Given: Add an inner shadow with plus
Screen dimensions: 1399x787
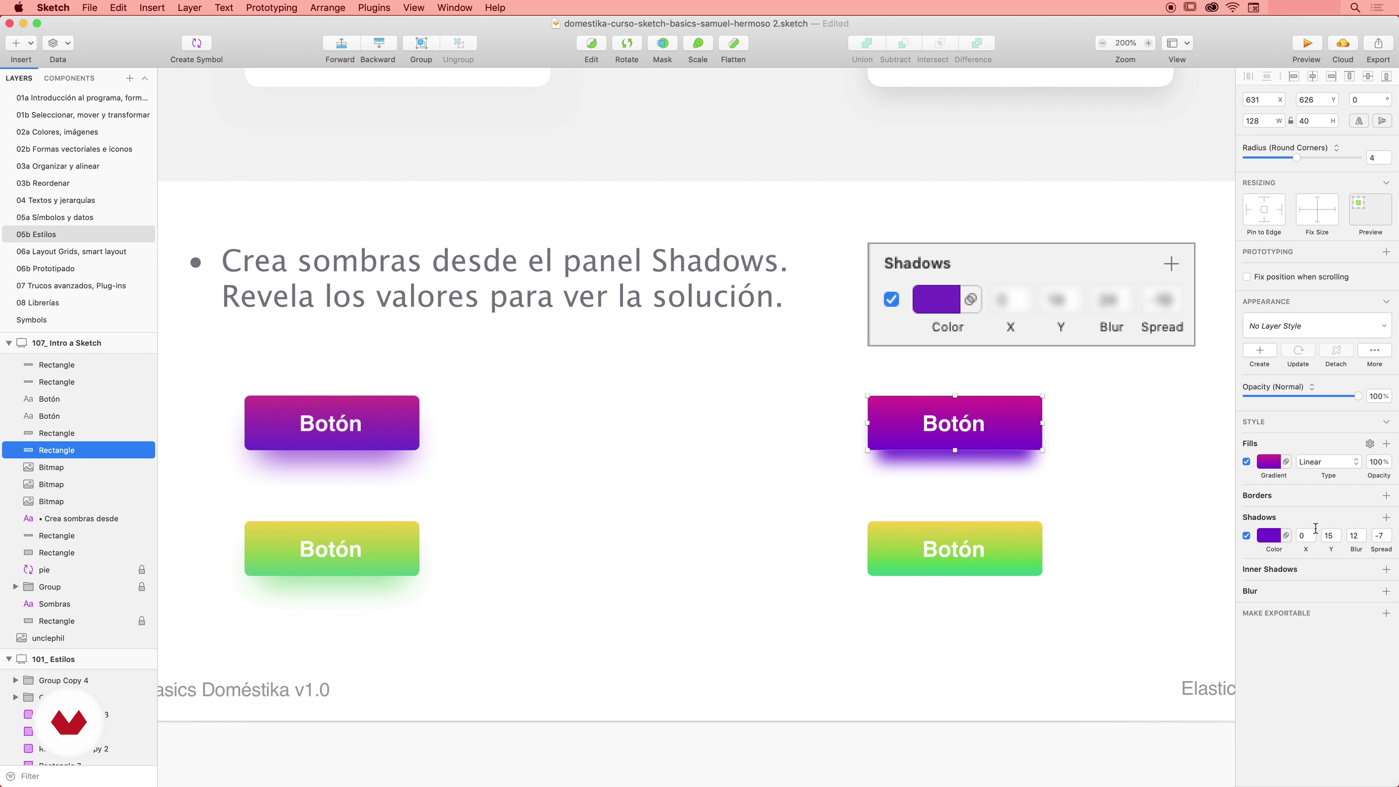Looking at the screenshot, I should pyautogui.click(x=1386, y=569).
